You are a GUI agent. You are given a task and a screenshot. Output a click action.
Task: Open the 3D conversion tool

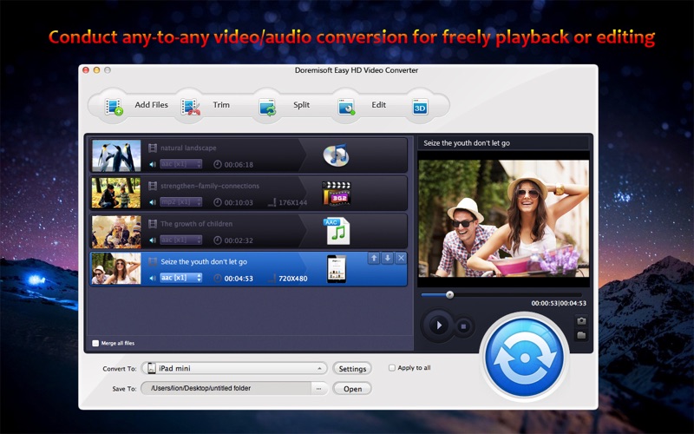pos(420,107)
